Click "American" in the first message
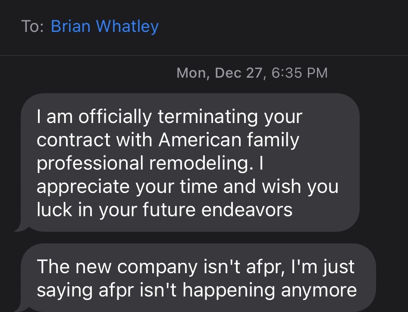The height and width of the screenshot is (312, 408). coord(200,139)
